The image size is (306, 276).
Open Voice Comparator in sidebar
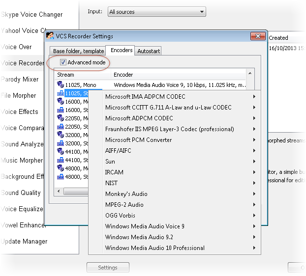(22, 128)
